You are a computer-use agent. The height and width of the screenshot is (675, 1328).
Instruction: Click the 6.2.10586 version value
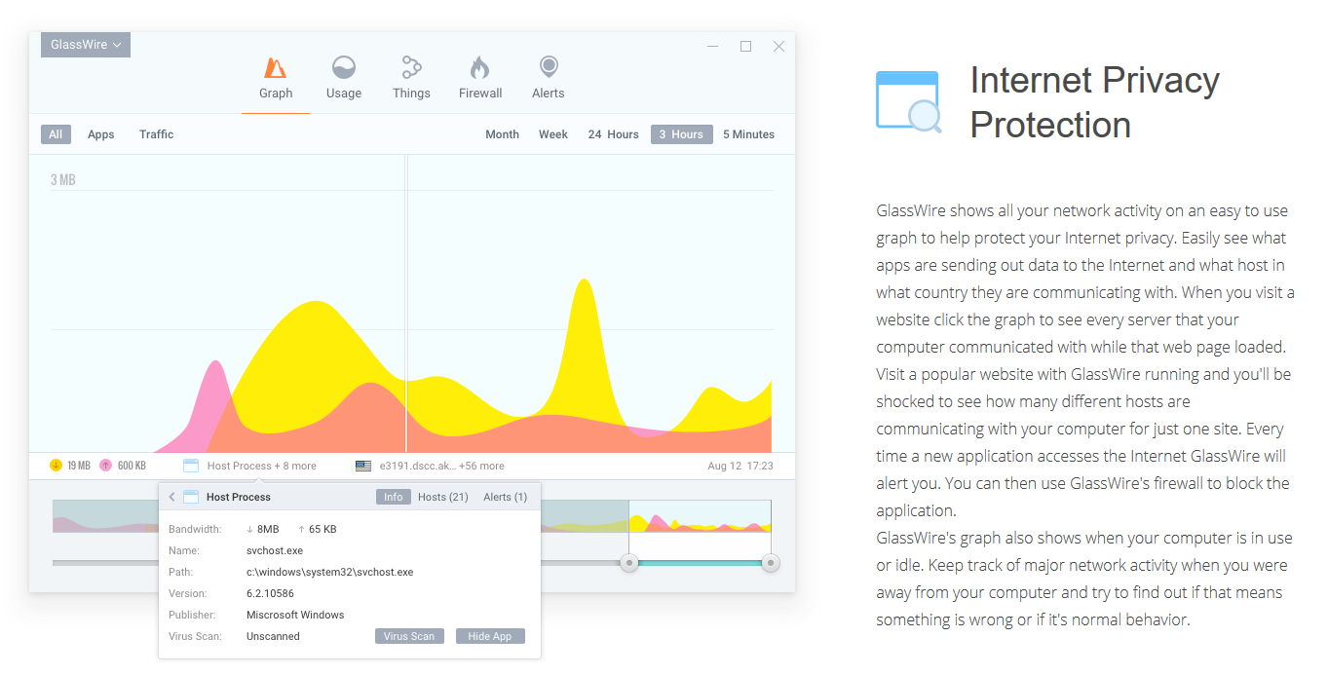(x=270, y=593)
